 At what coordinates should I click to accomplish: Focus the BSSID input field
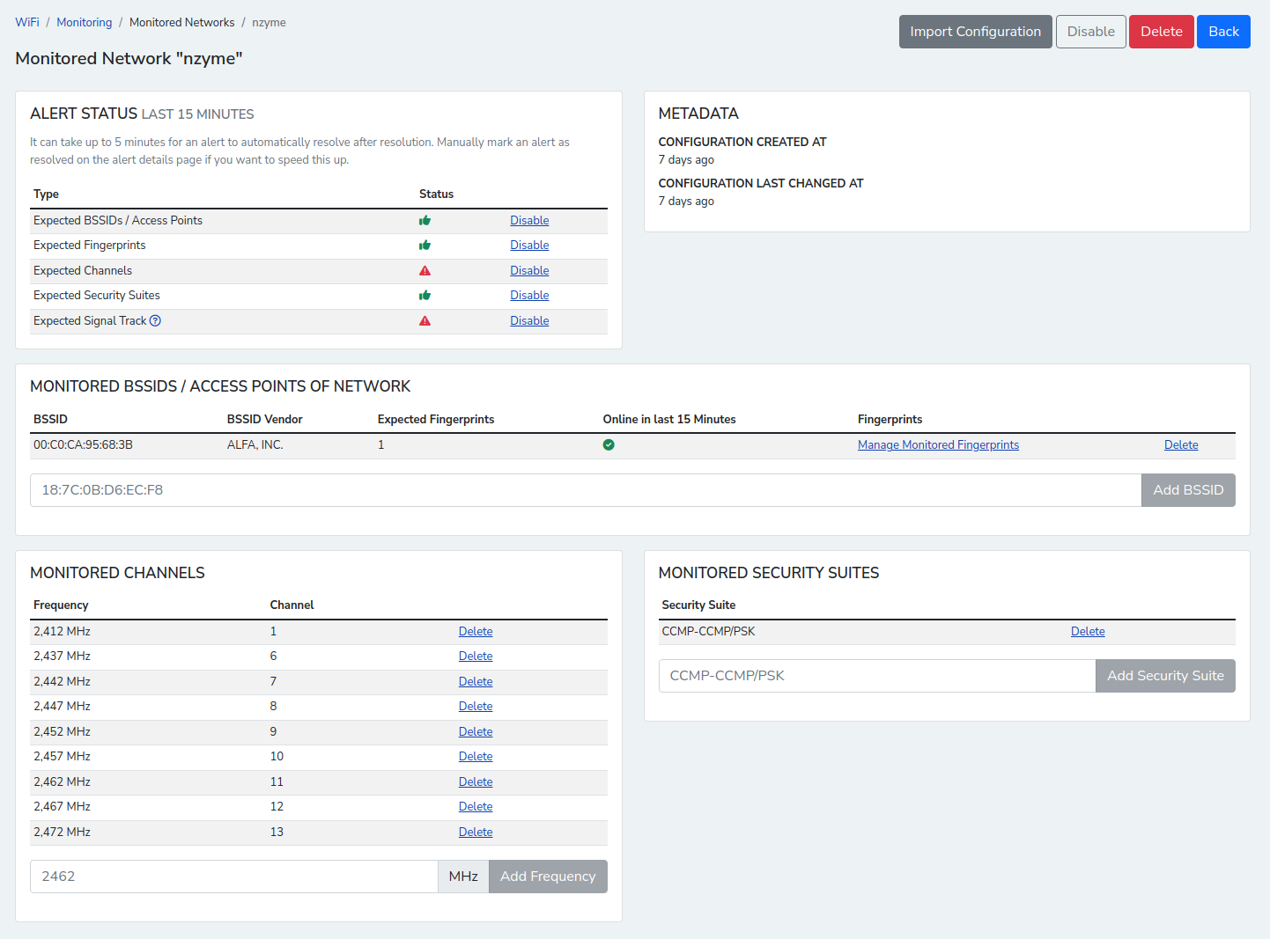pos(586,490)
